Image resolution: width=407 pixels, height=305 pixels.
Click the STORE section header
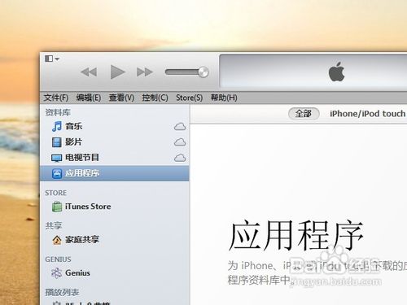[x=55, y=193]
